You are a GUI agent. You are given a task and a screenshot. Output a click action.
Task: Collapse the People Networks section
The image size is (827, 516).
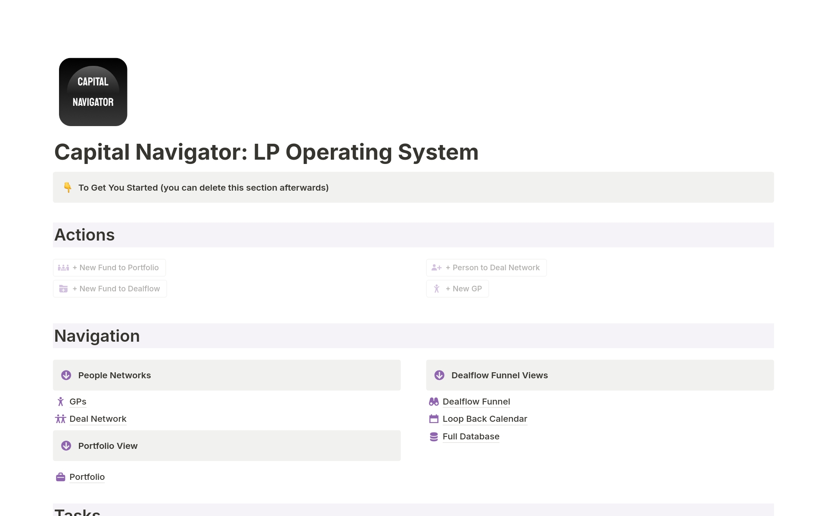pos(66,375)
